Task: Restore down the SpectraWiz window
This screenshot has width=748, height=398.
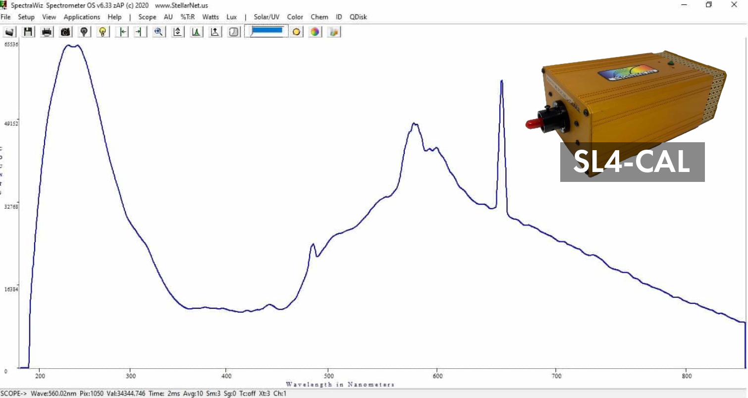Action: click(709, 5)
